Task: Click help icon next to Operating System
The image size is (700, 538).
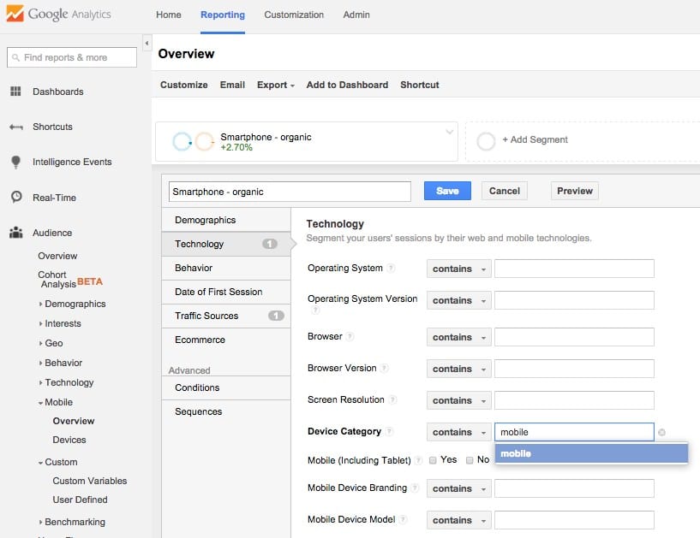Action: 391,269
